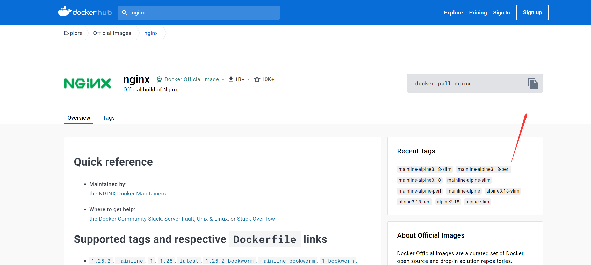
Task: Click the Docker Hub logo
Action: [x=85, y=12]
